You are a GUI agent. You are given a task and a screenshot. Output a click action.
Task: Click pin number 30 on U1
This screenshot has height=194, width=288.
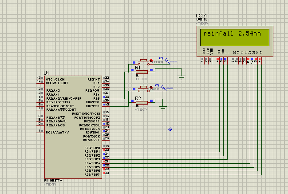107,173
